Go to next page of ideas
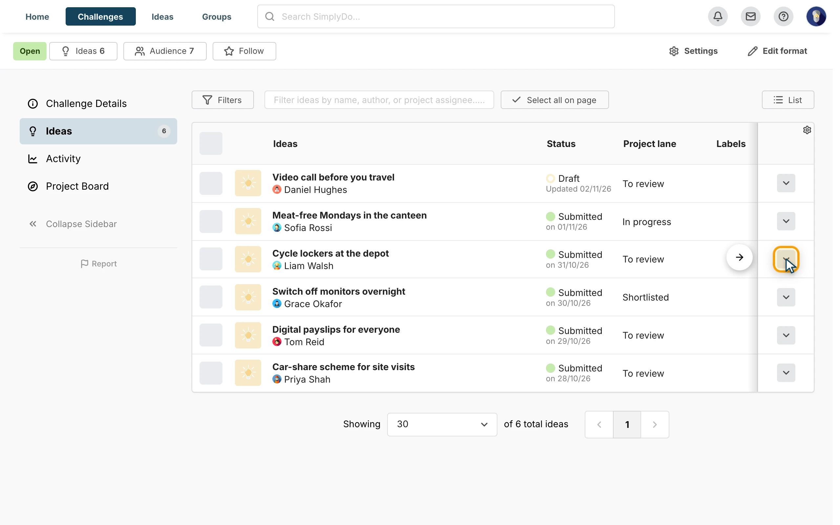Viewport: 840px width, 525px height. tap(655, 424)
